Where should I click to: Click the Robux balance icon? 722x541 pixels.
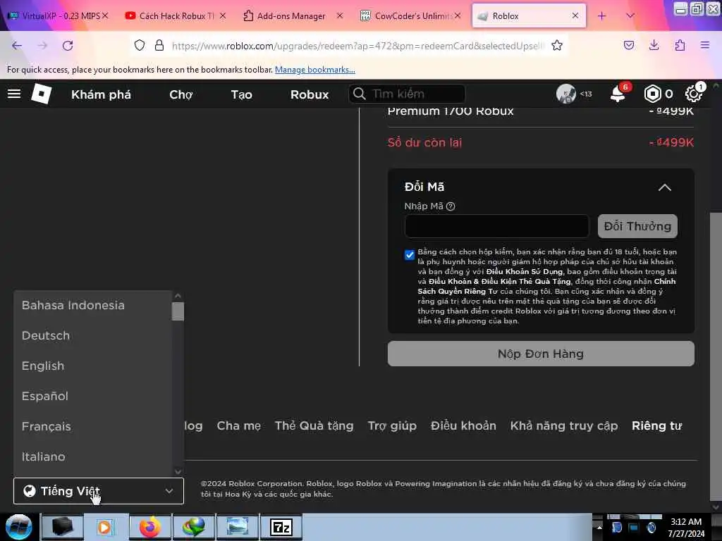[652, 94]
